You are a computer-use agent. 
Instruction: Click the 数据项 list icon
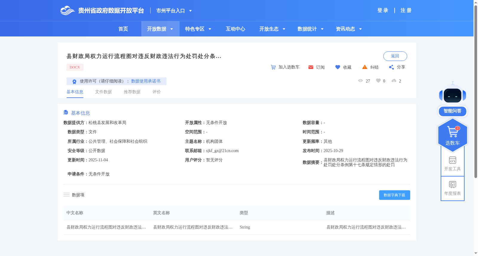point(66,195)
